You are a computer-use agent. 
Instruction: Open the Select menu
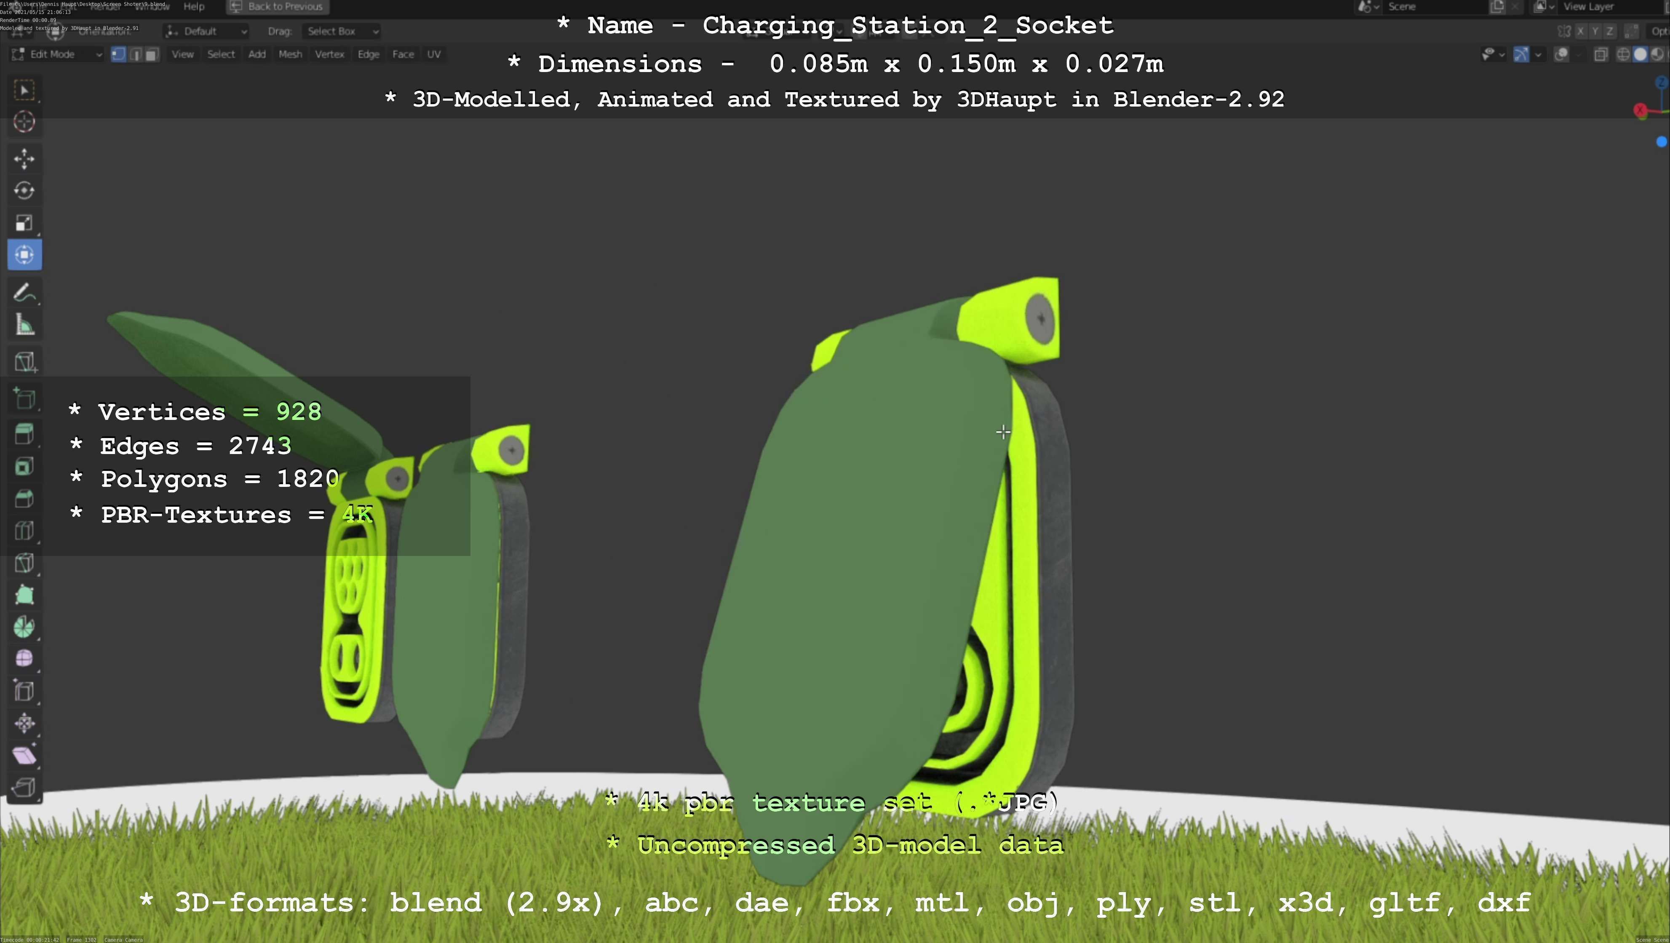(x=221, y=54)
